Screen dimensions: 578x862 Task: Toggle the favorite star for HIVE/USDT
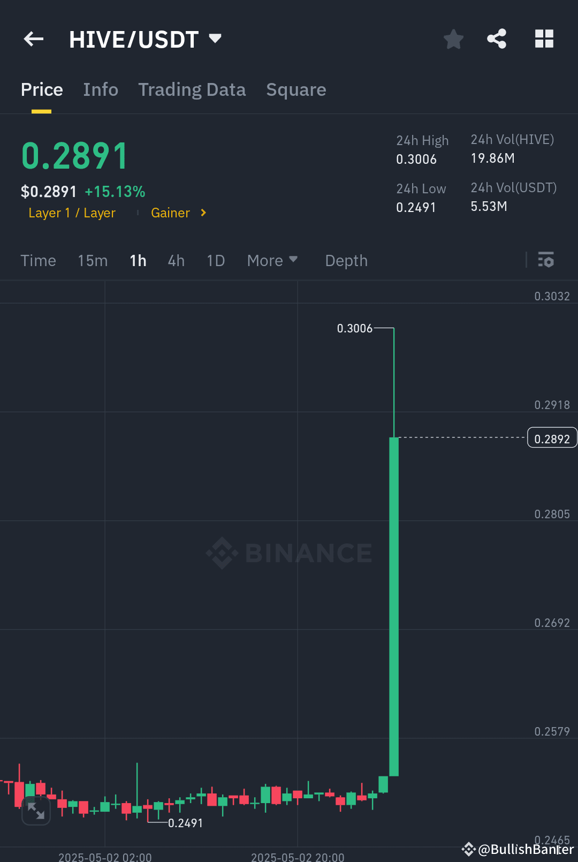coord(453,39)
